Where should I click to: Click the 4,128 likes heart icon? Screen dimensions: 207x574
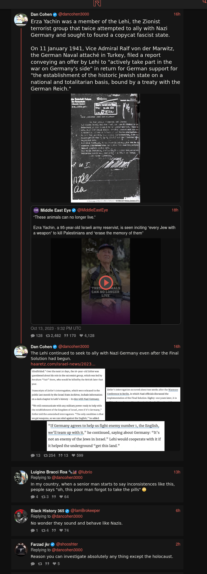(81, 336)
